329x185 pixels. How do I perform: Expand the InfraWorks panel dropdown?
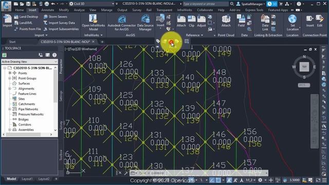pyautogui.click(x=94, y=35)
